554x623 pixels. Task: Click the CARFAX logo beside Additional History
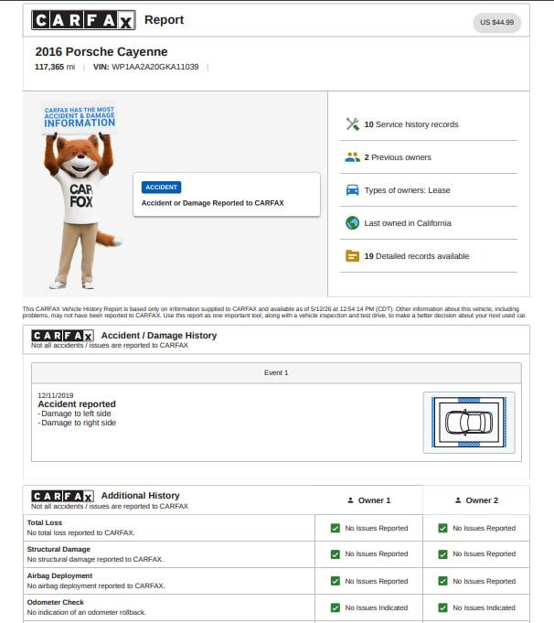pos(63,496)
